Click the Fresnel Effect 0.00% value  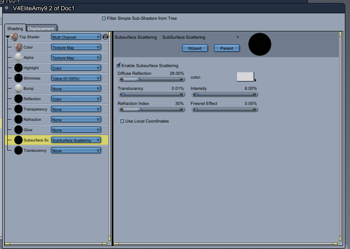tap(250, 103)
